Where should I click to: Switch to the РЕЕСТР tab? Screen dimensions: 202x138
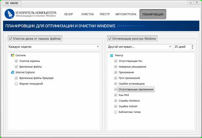(105, 14)
